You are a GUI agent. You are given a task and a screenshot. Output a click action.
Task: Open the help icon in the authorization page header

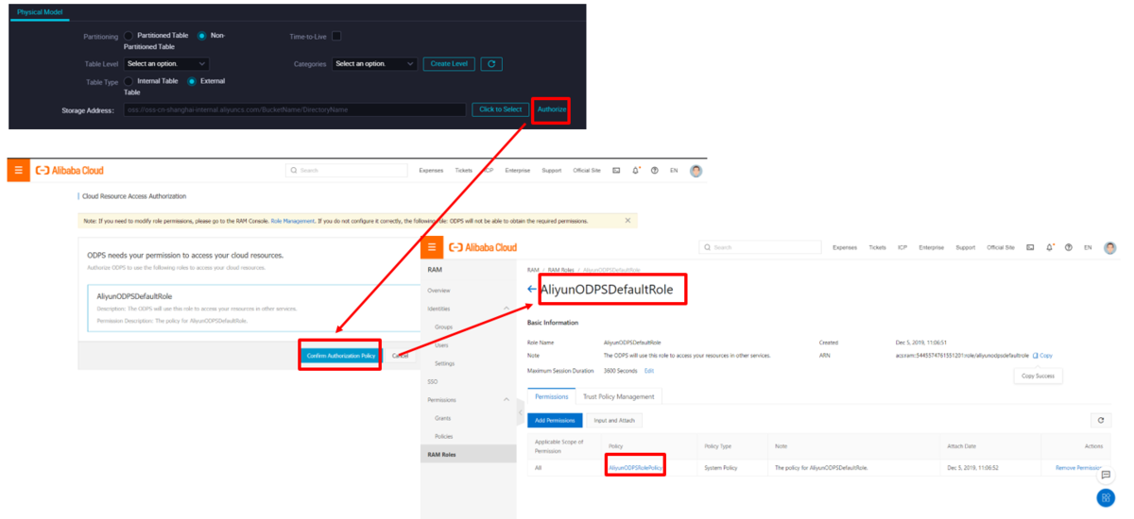tap(655, 171)
